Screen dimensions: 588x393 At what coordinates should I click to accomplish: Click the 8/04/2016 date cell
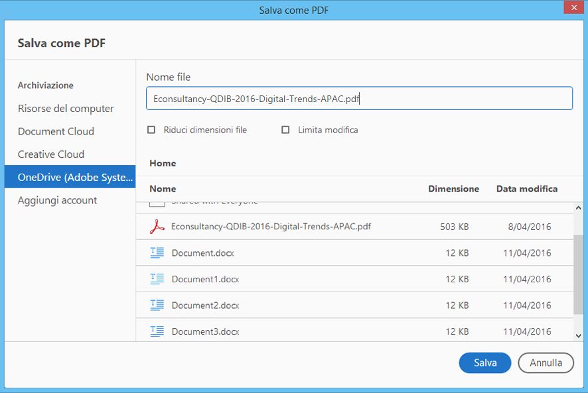coord(530,227)
